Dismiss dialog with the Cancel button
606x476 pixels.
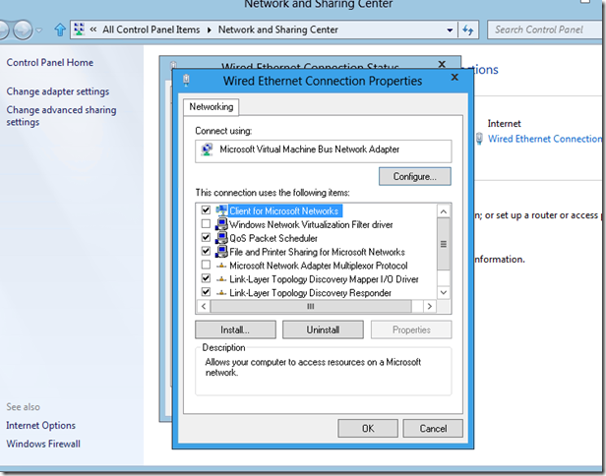click(433, 428)
